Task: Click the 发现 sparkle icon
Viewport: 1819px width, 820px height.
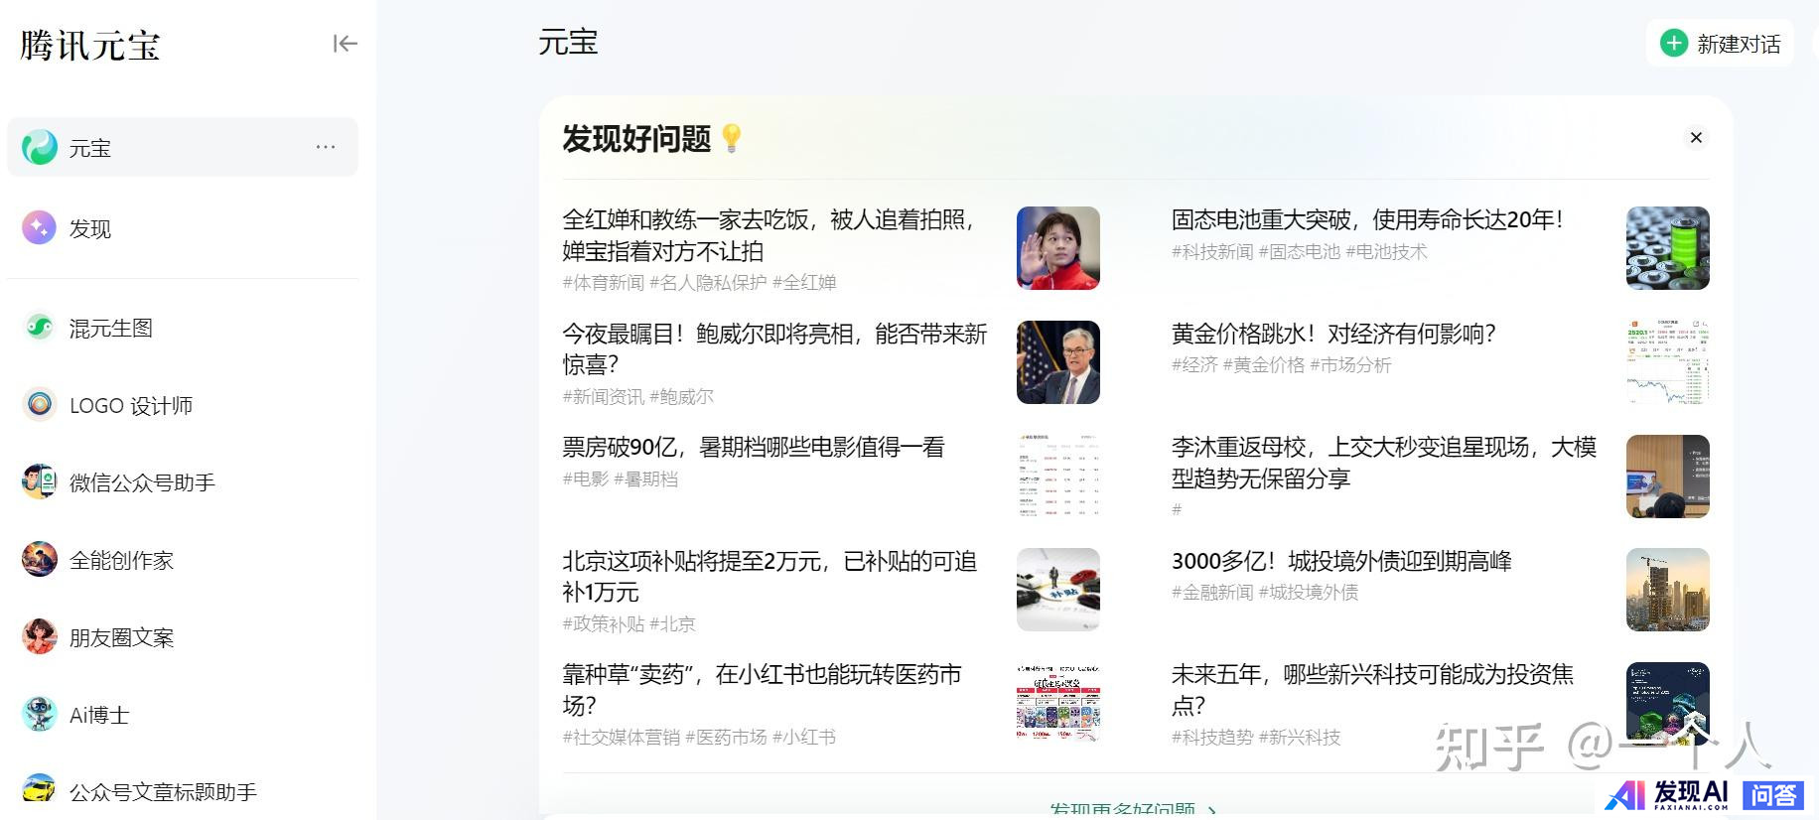Action: [x=40, y=228]
